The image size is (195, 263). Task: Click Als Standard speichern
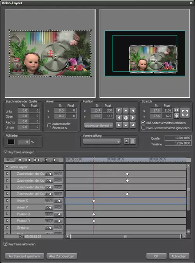coord(25,256)
